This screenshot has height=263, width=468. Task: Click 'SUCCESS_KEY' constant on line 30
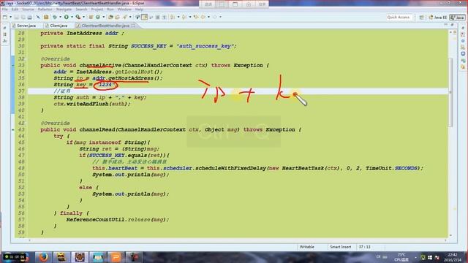pos(148,46)
